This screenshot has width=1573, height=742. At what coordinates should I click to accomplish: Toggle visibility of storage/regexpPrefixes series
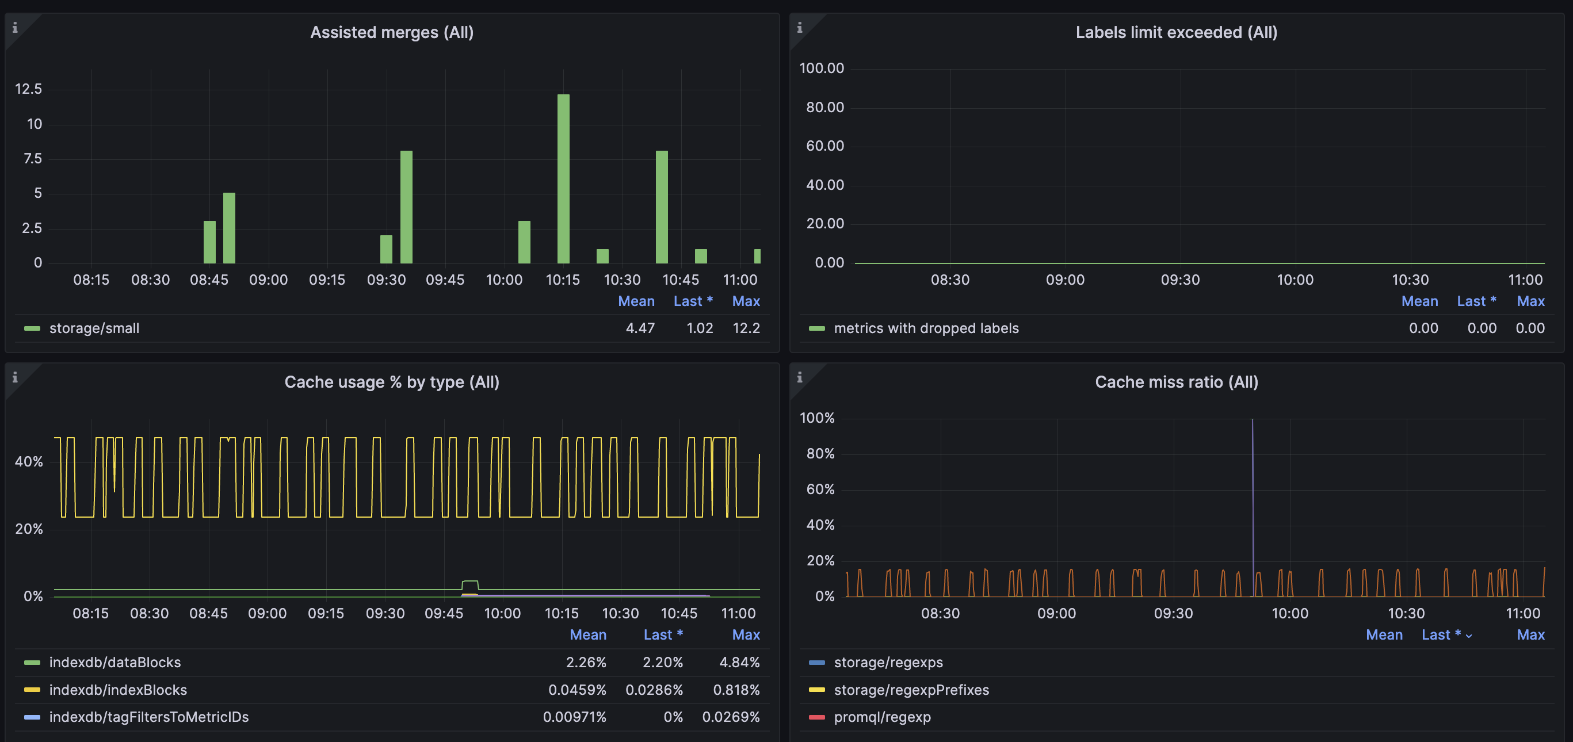tap(911, 690)
